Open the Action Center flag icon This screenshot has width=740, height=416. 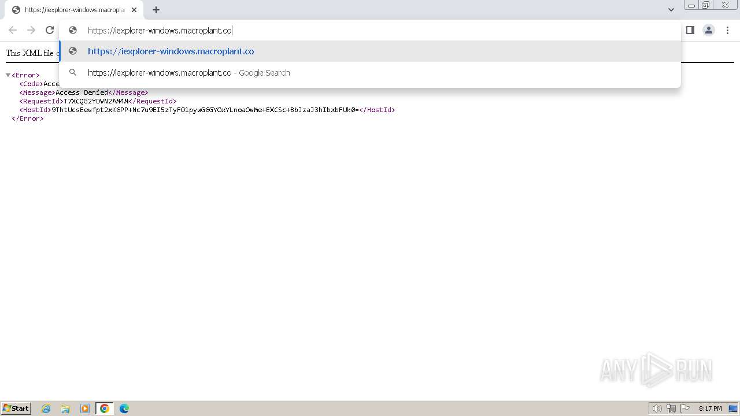click(x=685, y=408)
